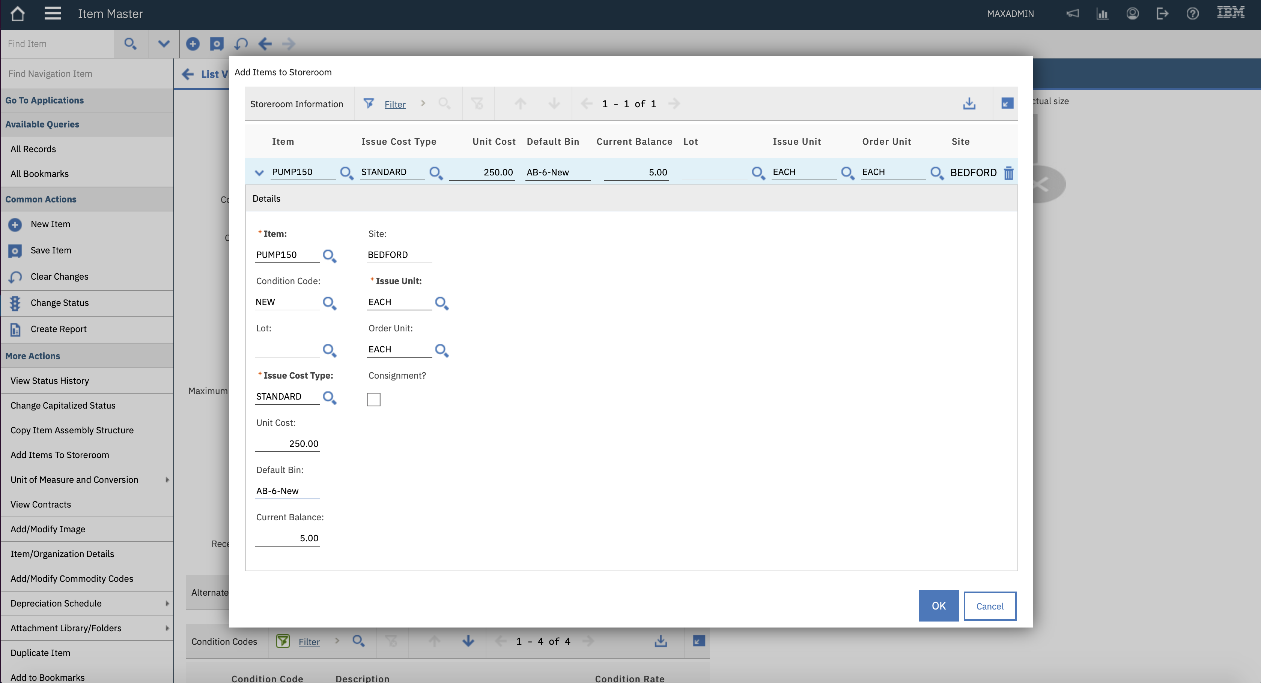Click the trash icon on PUMP150 row

pos(1008,173)
